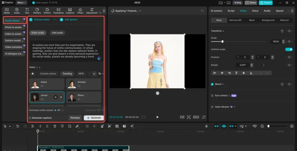Click the Generate button
Screen dimensions: 297x151
pos(94,118)
